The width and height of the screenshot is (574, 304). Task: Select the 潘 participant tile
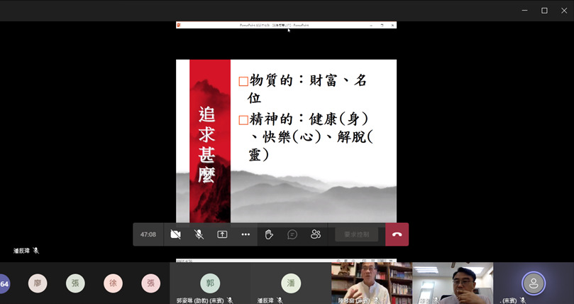[291, 283]
